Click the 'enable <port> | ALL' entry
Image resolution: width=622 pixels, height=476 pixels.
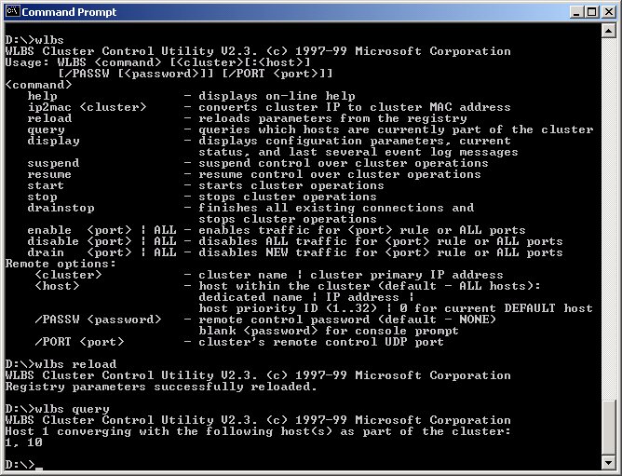click(x=101, y=230)
